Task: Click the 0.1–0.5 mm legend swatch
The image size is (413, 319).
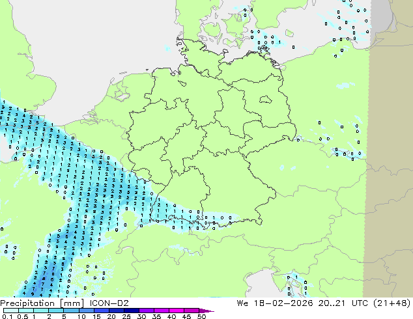Action: click(11, 311)
